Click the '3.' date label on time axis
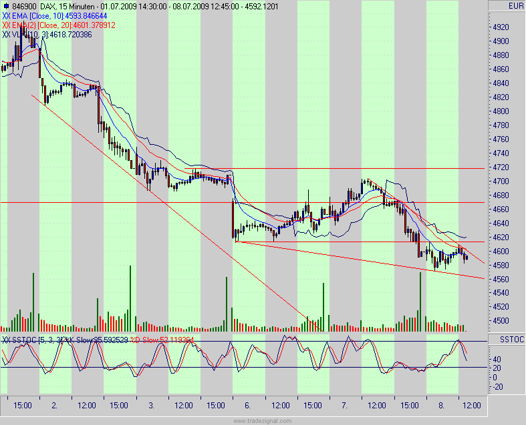Viewport: 526px width, 425px height. (x=151, y=406)
